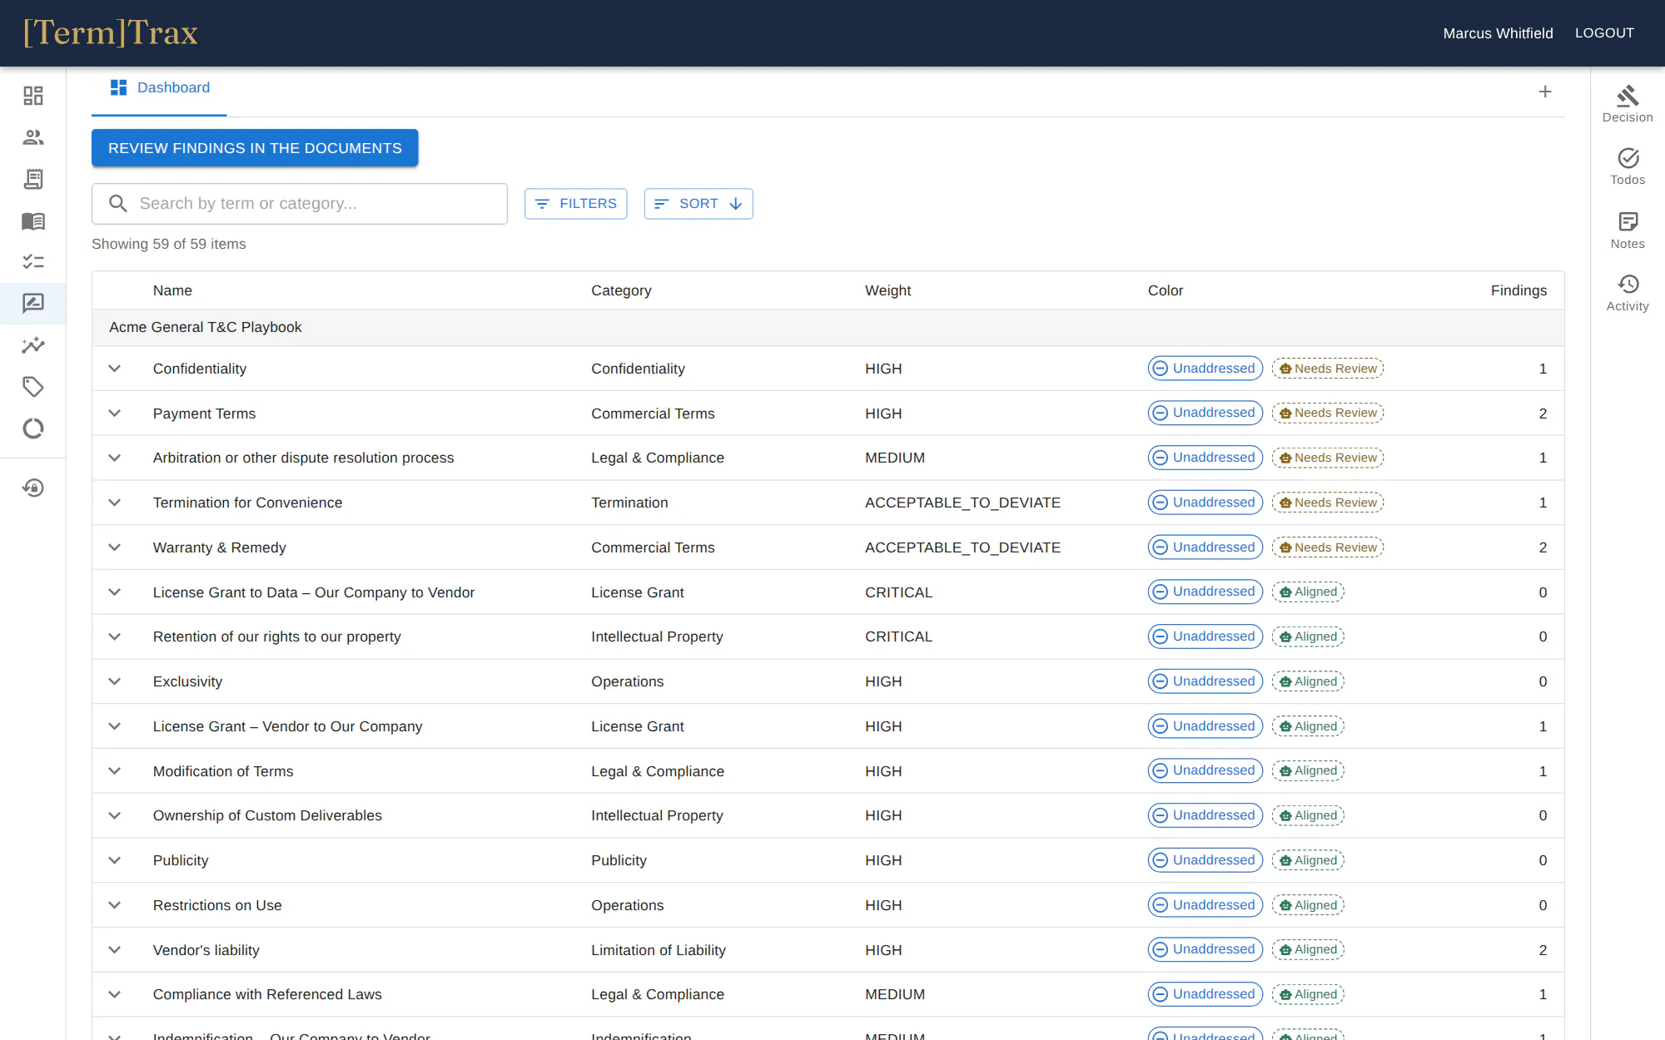Click the Aligned chip for Modification of Terms
This screenshot has width=1665, height=1040.
click(x=1308, y=771)
